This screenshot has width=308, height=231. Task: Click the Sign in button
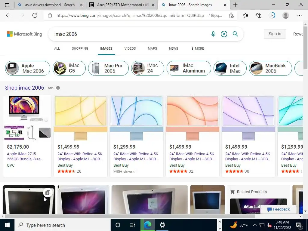(x=275, y=34)
